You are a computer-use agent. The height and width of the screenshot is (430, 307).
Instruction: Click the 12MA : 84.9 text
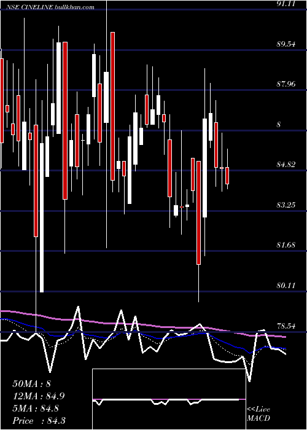(x=39, y=396)
